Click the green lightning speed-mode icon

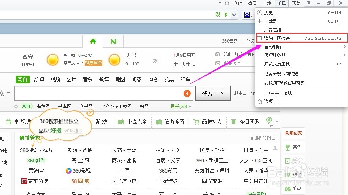click(x=226, y=15)
